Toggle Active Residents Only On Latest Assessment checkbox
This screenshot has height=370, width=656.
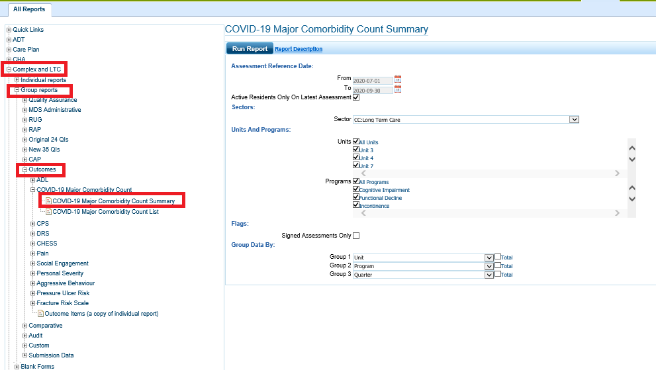[x=356, y=97]
